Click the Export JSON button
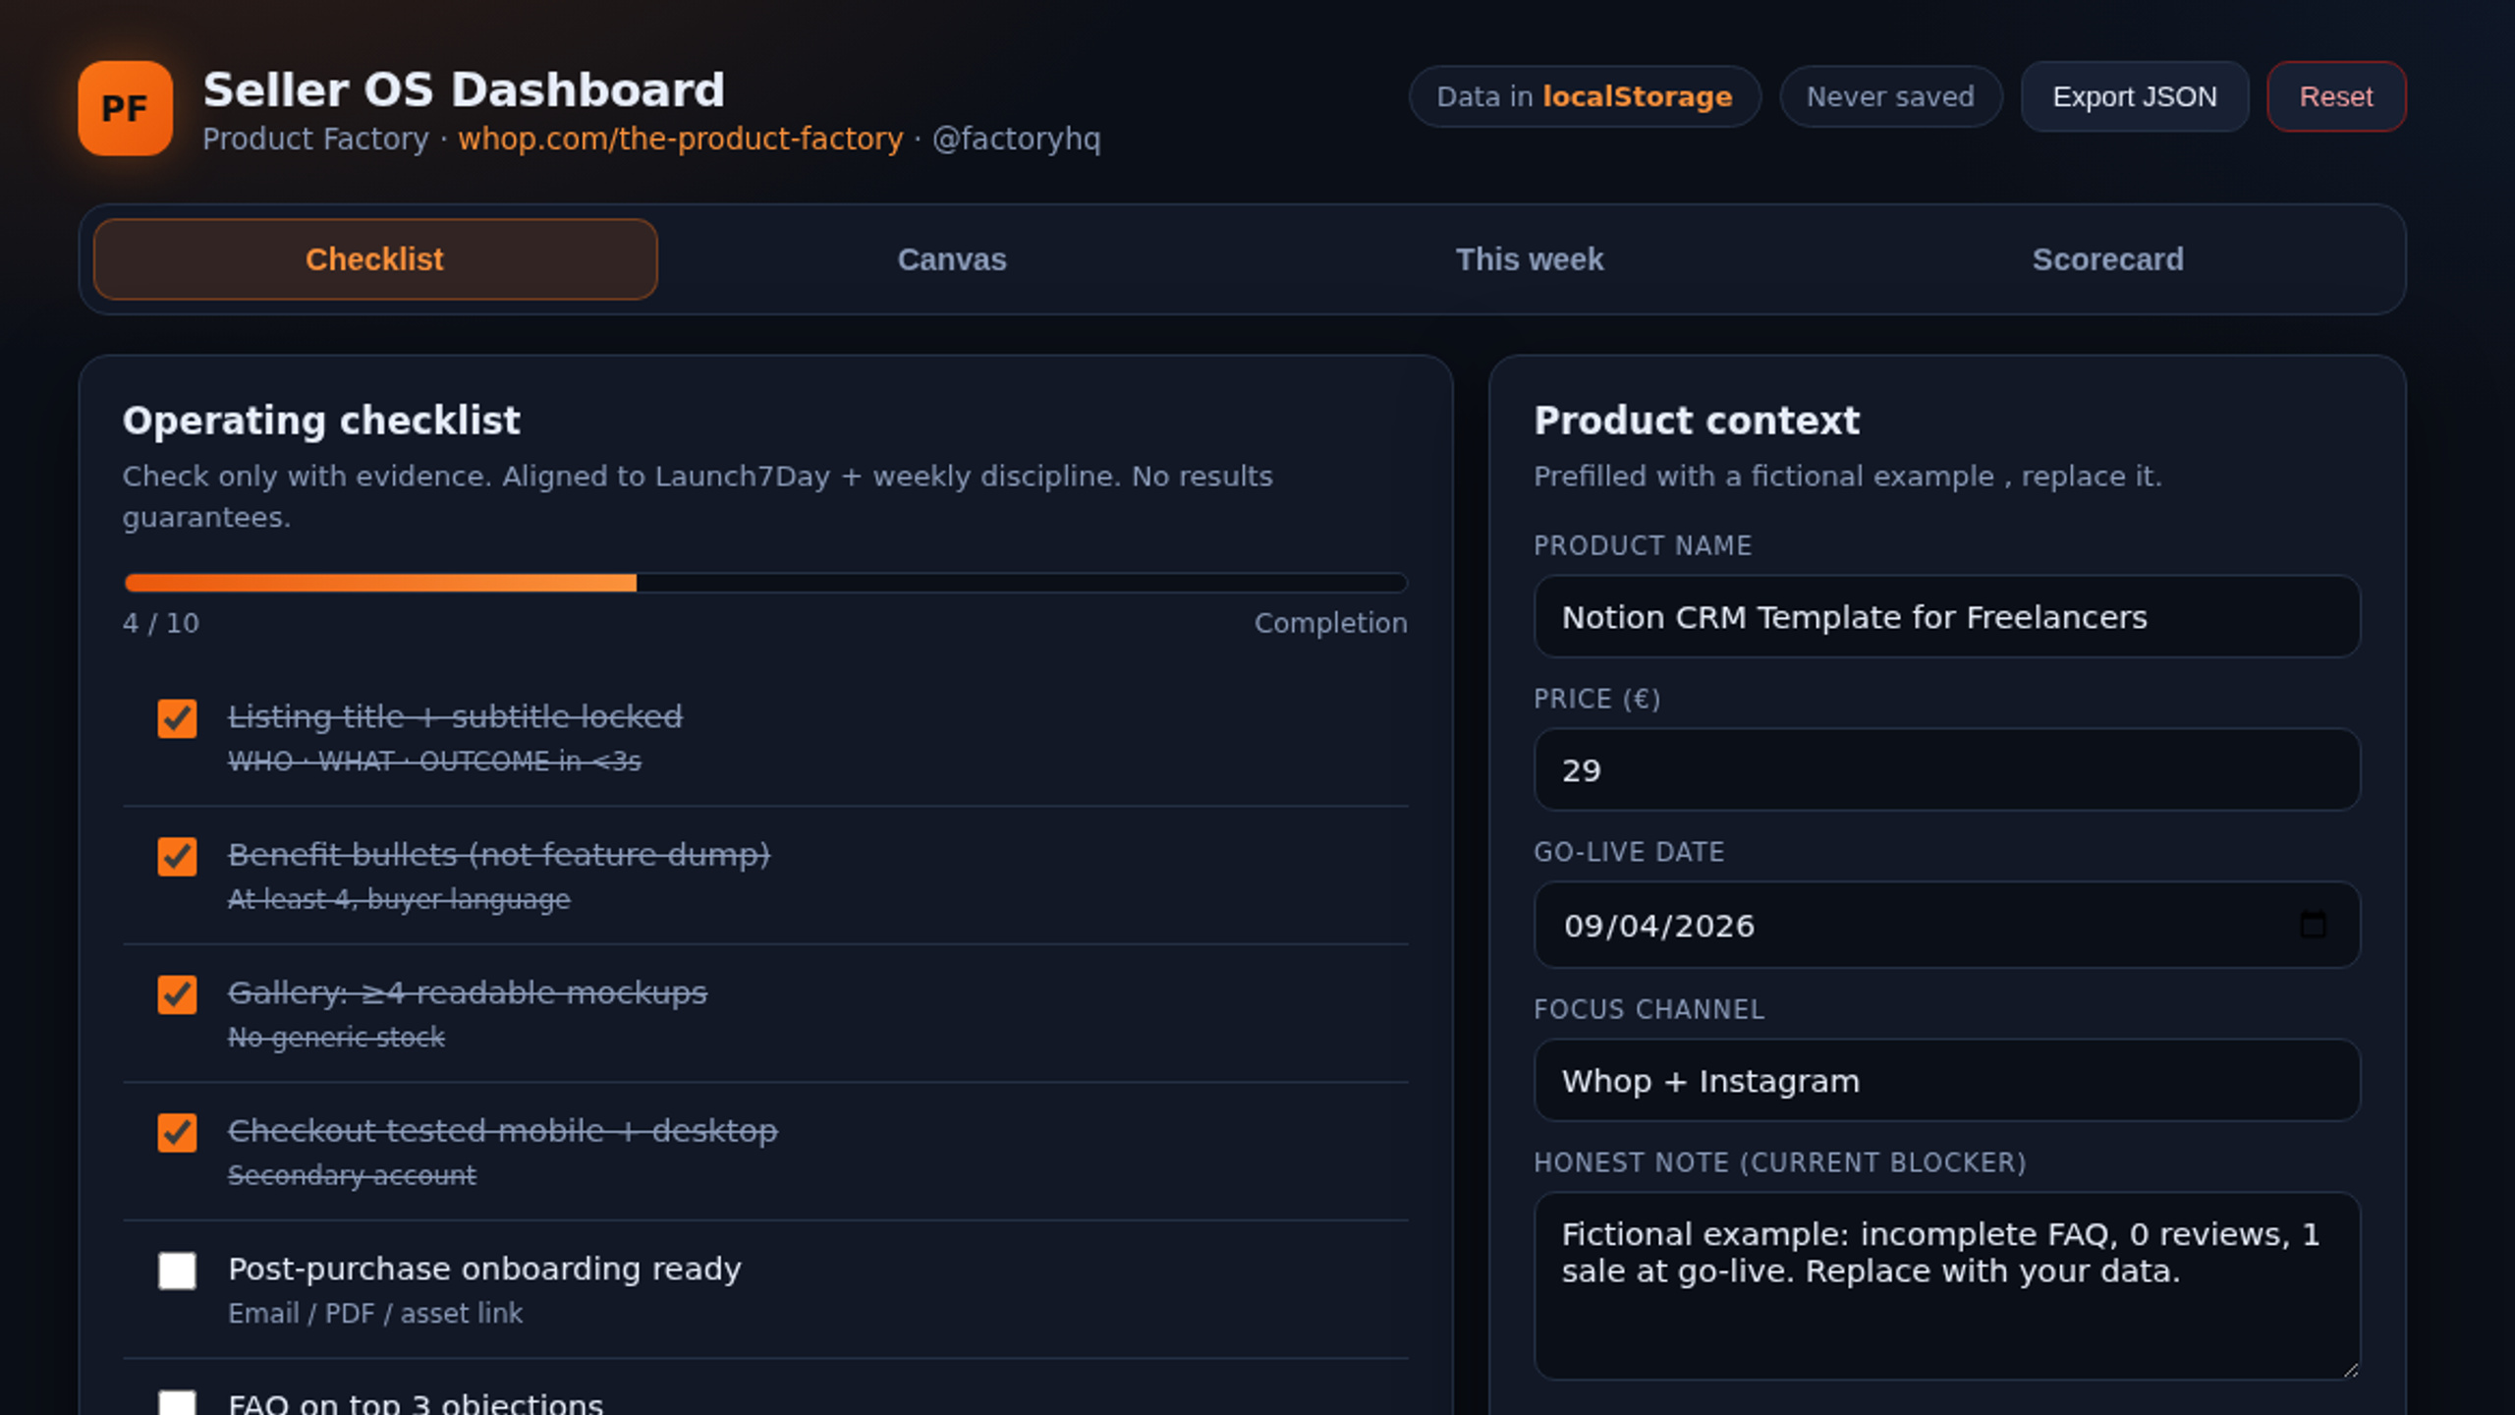The image size is (2515, 1415). pos(2135,96)
